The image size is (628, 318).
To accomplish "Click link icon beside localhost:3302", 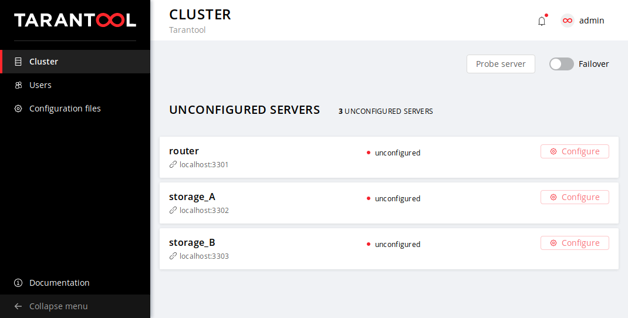I will point(173,211).
